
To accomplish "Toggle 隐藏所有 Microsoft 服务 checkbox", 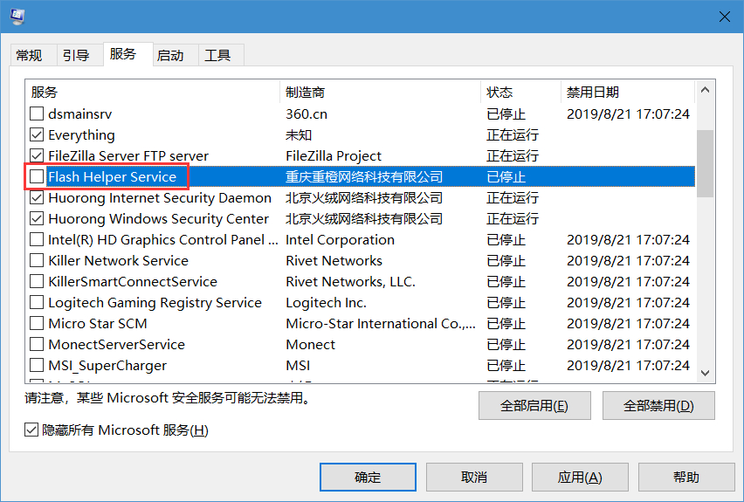I will pyautogui.click(x=32, y=430).
